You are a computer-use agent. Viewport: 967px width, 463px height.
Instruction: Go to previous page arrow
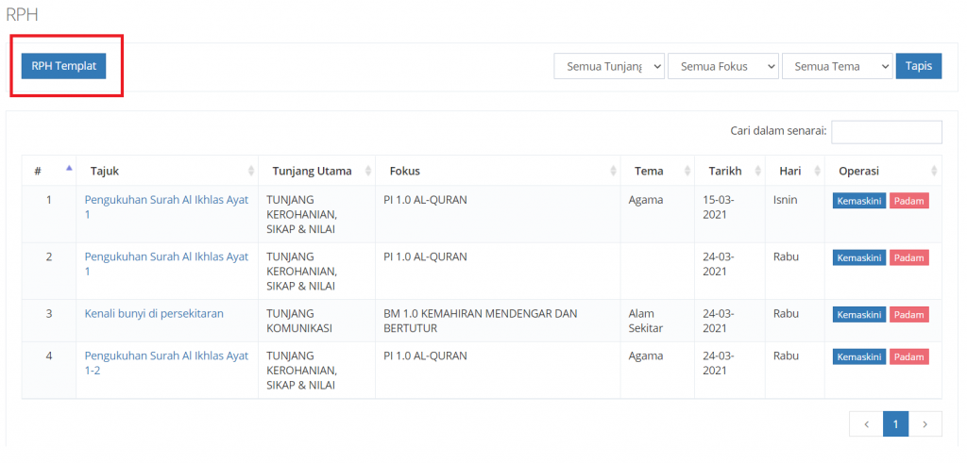click(866, 425)
